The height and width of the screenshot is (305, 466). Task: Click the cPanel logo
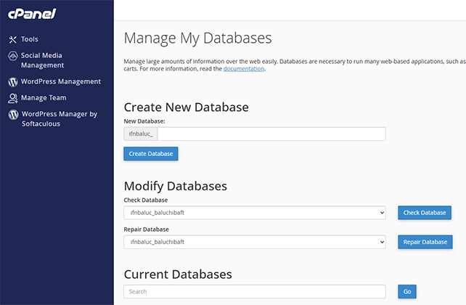[x=32, y=14]
